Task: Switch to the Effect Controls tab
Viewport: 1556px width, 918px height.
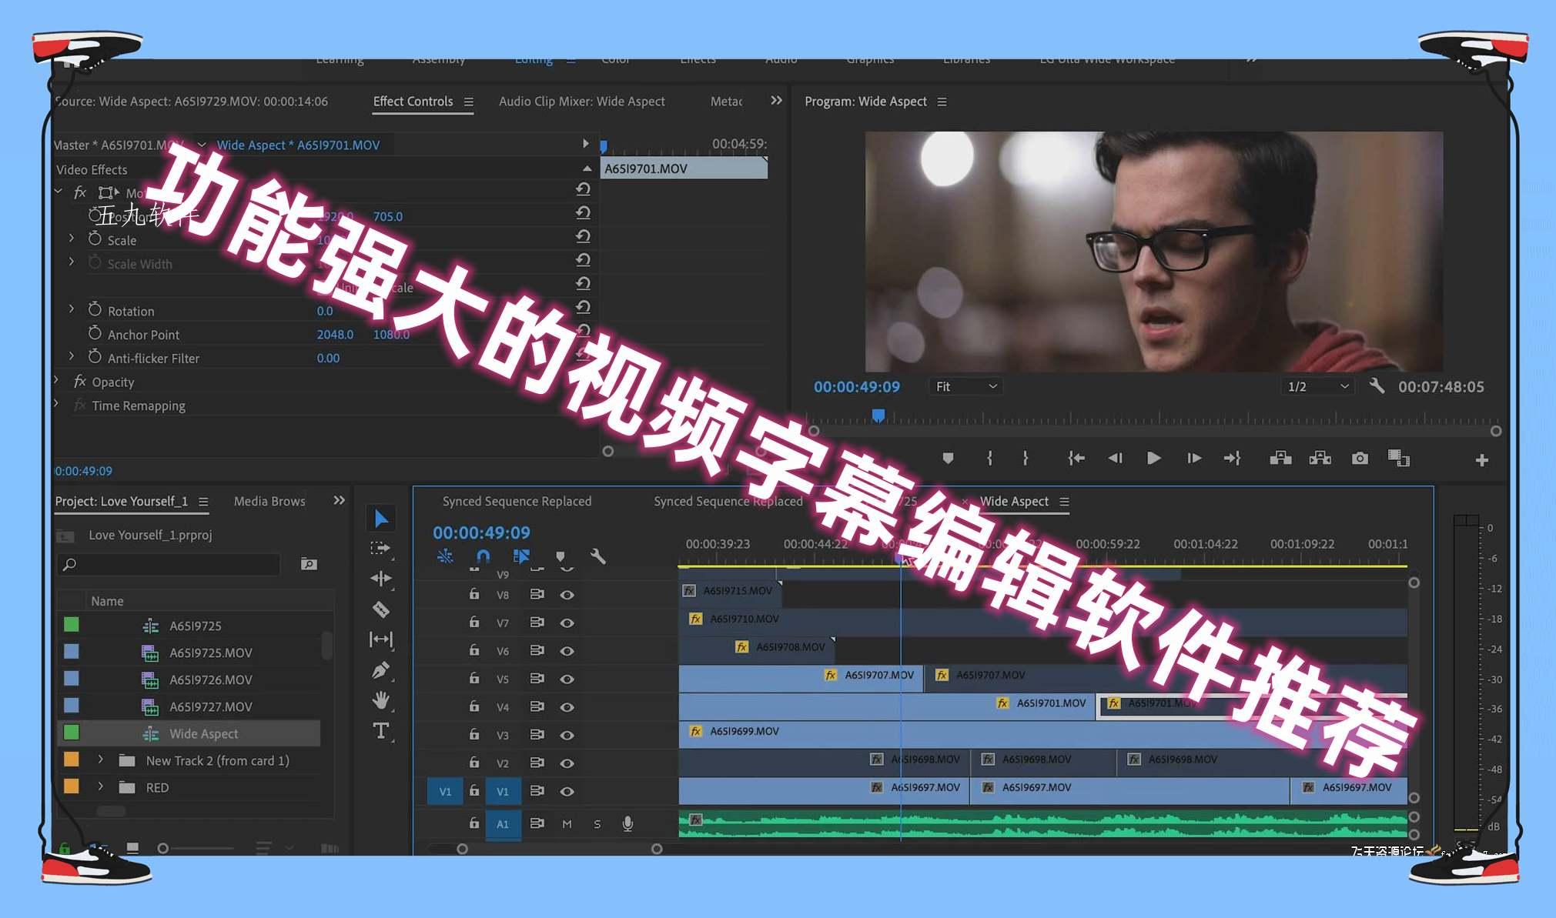Action: tap(413, 101)
